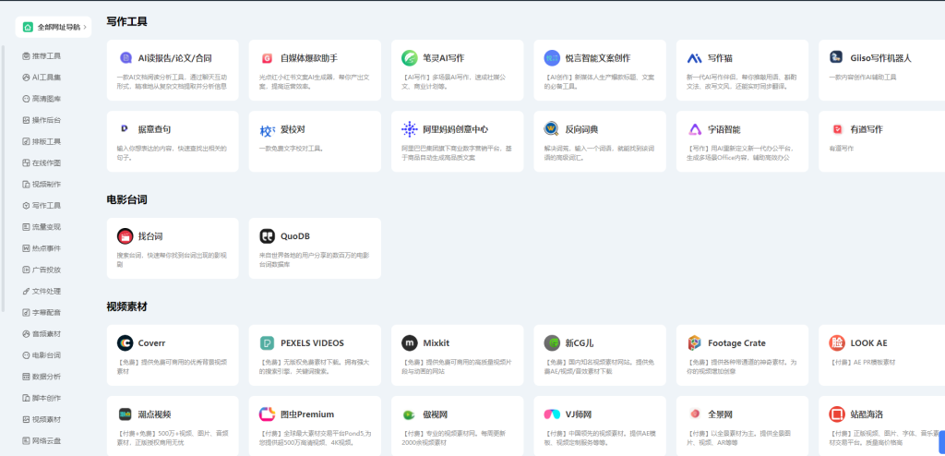This screenshot has height=456, width=945.
Task: Open the Footage Crate icon
Action: coord(694,342)
